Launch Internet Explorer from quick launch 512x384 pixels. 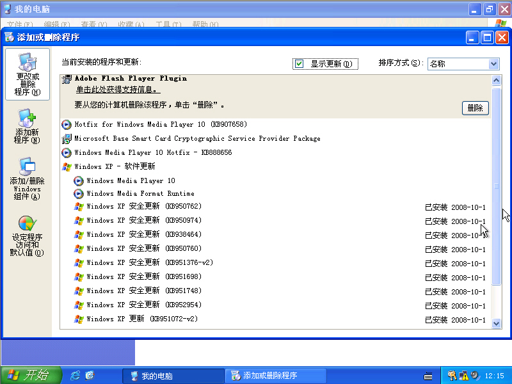coord(75,376)
